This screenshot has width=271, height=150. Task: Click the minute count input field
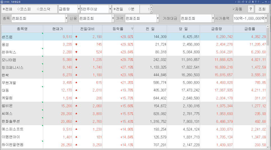(145, 9)
